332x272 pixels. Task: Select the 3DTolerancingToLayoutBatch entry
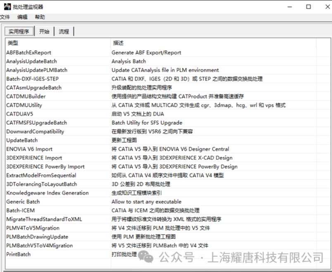pos(42,184)
